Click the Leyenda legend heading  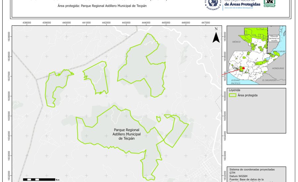234,90
